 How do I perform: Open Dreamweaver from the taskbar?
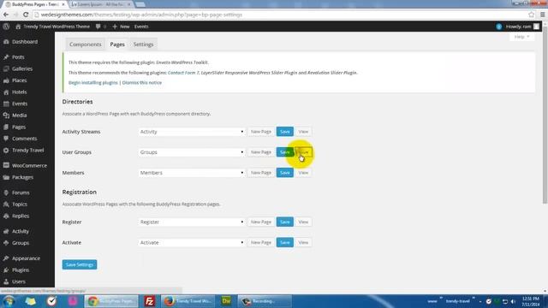click(x=226, y=301)
